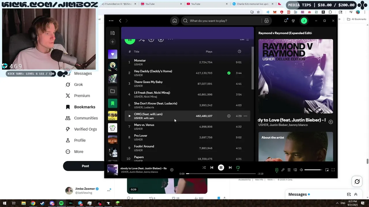Enter Spotify full screen mode
369x207 pixels.
coord(333,170)
